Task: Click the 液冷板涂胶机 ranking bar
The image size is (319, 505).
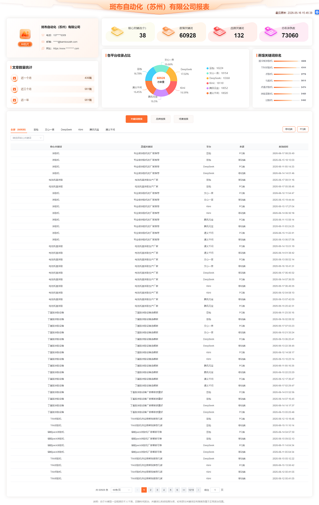Action: (x=286, y=61)
